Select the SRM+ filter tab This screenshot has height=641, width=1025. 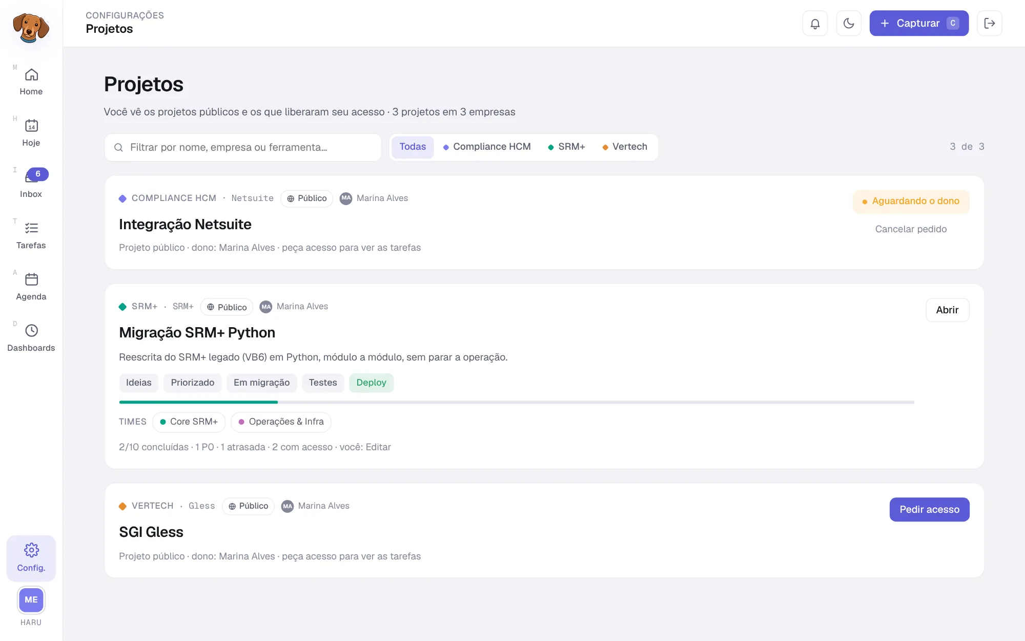coord(566,147)
